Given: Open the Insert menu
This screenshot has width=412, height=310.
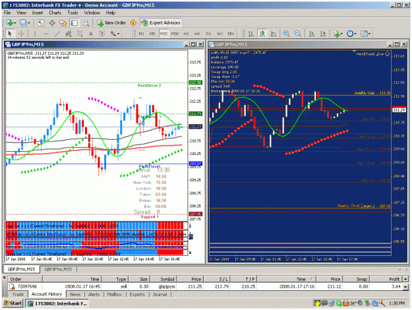Looking at the screenshot, I should pyautogui.click(x=38, y=13).
